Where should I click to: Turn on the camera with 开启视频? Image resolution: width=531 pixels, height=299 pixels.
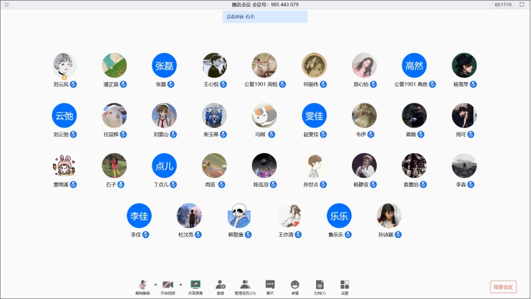point(168,284)
